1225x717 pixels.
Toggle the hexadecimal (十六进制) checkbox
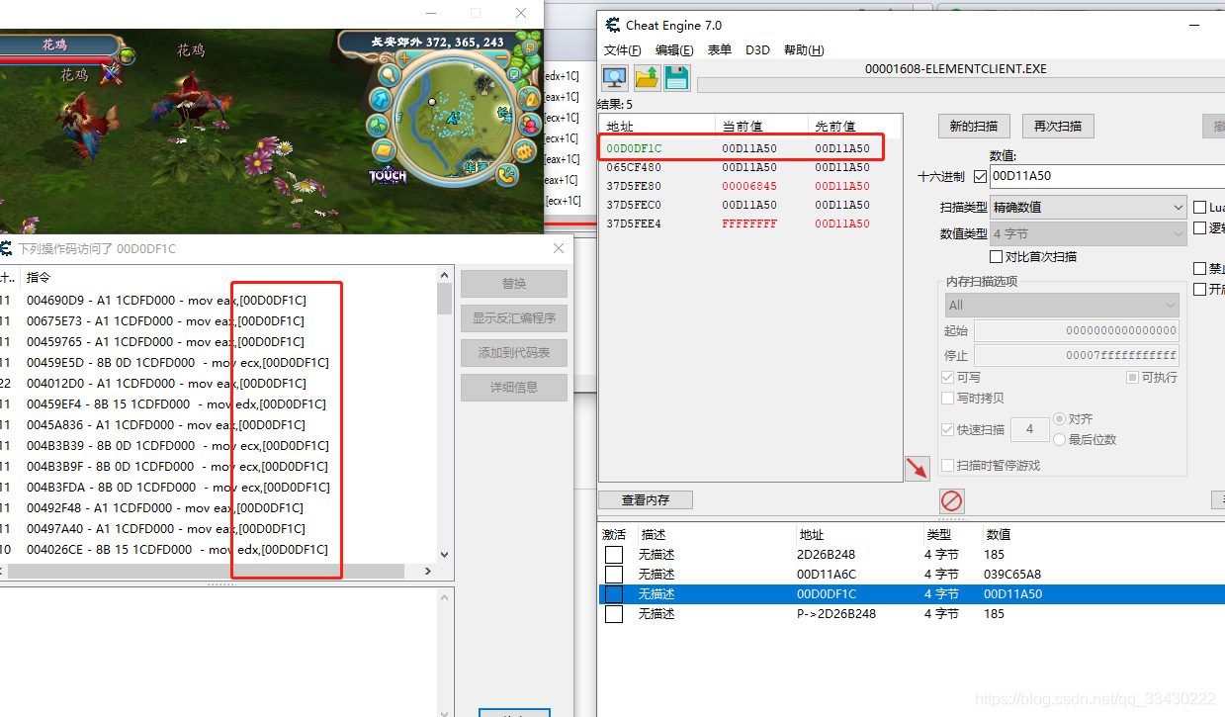[980, 176]
